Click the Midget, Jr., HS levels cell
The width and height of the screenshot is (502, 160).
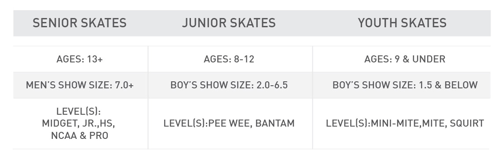point(79,124)
